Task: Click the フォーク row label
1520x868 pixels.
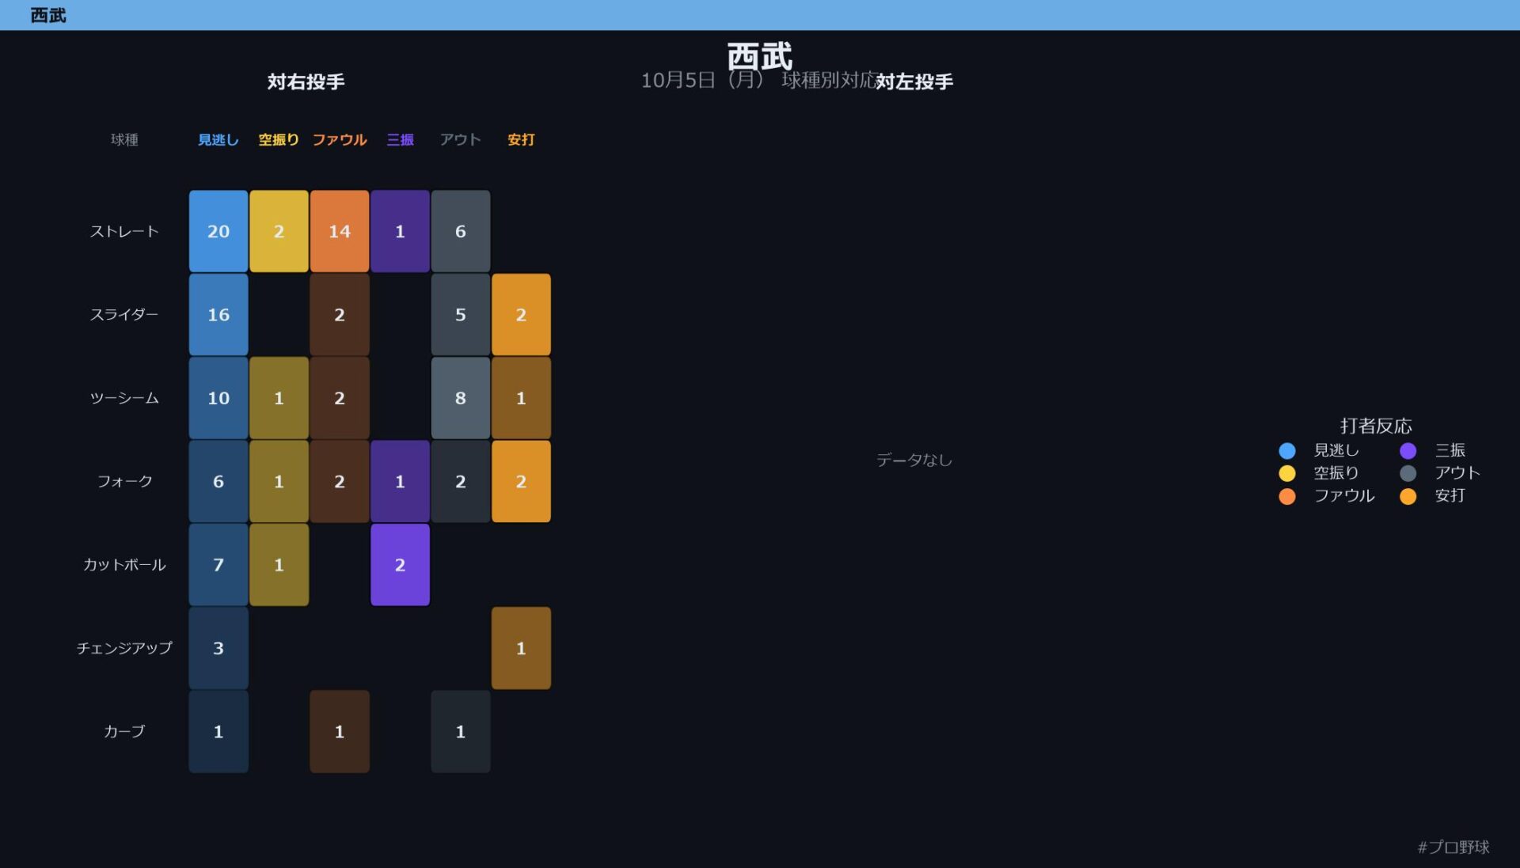Action: click(x=124, y=481)
